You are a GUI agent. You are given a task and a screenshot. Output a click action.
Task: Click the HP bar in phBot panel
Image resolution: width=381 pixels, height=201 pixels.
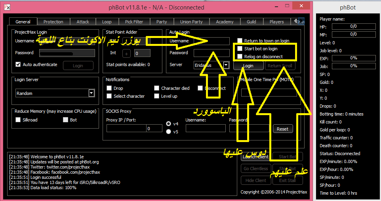[x=354, y=27]
